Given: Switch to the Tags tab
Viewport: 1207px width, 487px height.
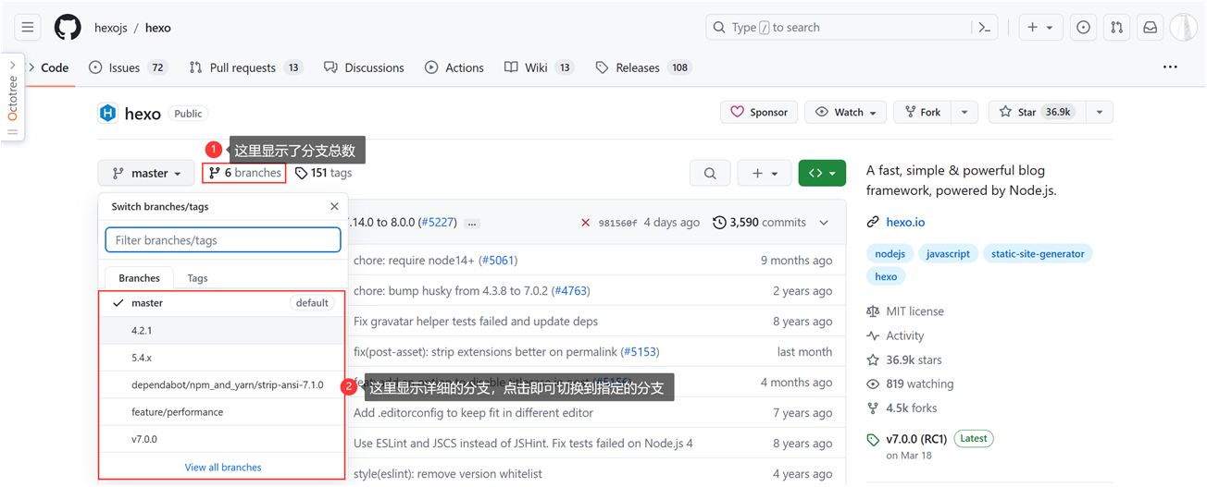Looking at the screenshot, I should [x=197, y=278].
